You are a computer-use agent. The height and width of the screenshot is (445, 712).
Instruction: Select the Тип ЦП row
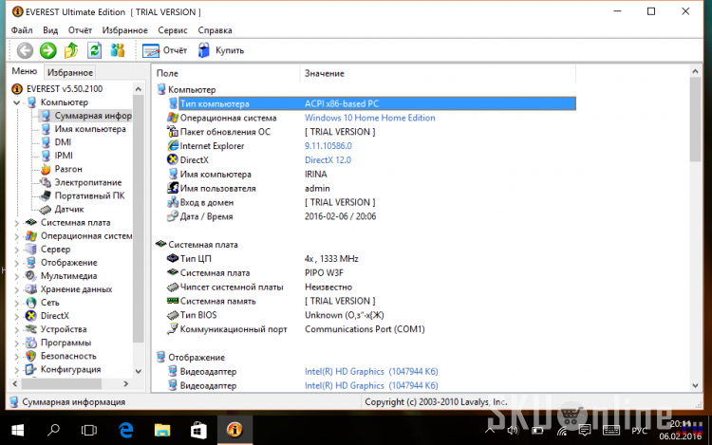(372, 259)
